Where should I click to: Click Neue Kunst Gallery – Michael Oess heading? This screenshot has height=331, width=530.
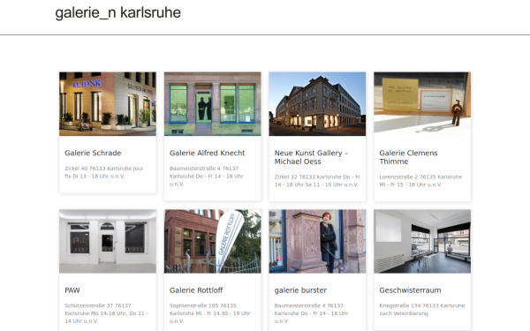pos(311,157)
